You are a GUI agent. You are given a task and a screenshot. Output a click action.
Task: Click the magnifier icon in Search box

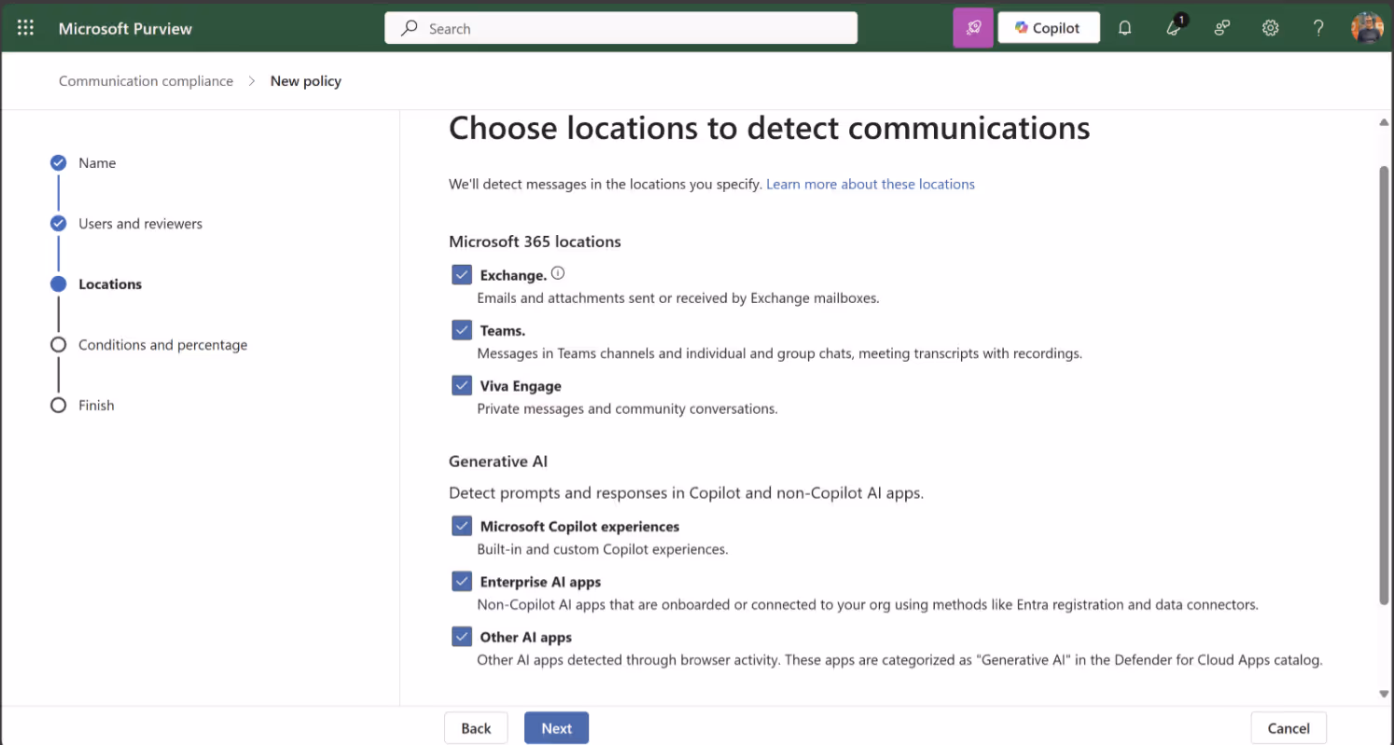tap(409, 28)
